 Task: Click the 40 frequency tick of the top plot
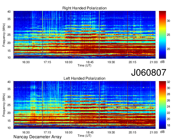click(9, 12)
